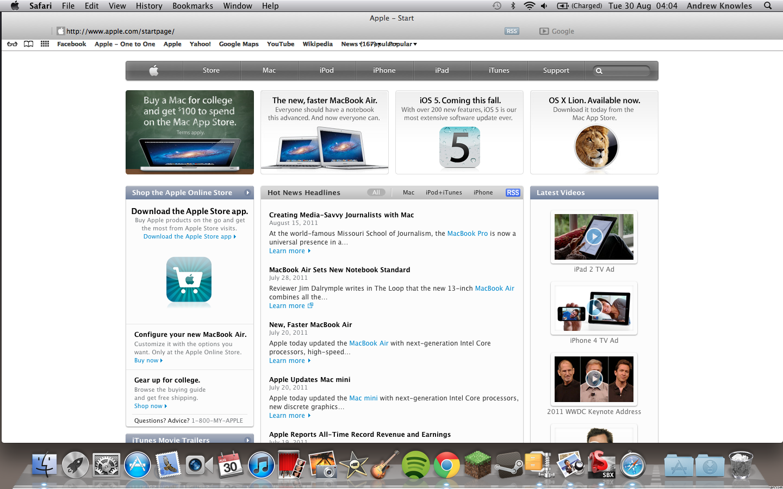Expand the Popular bookmarks dropdown
The image size is (783, 489).
coord(402,44)
